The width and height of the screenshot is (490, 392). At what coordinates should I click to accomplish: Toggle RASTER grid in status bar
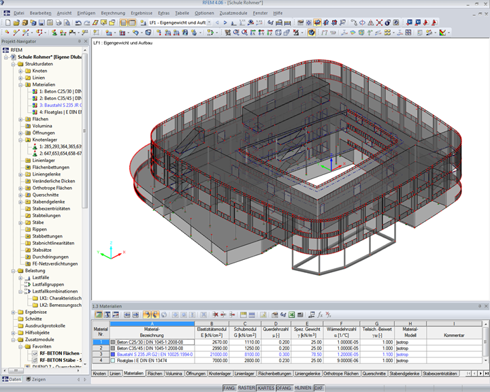click(x=246, y=388)
